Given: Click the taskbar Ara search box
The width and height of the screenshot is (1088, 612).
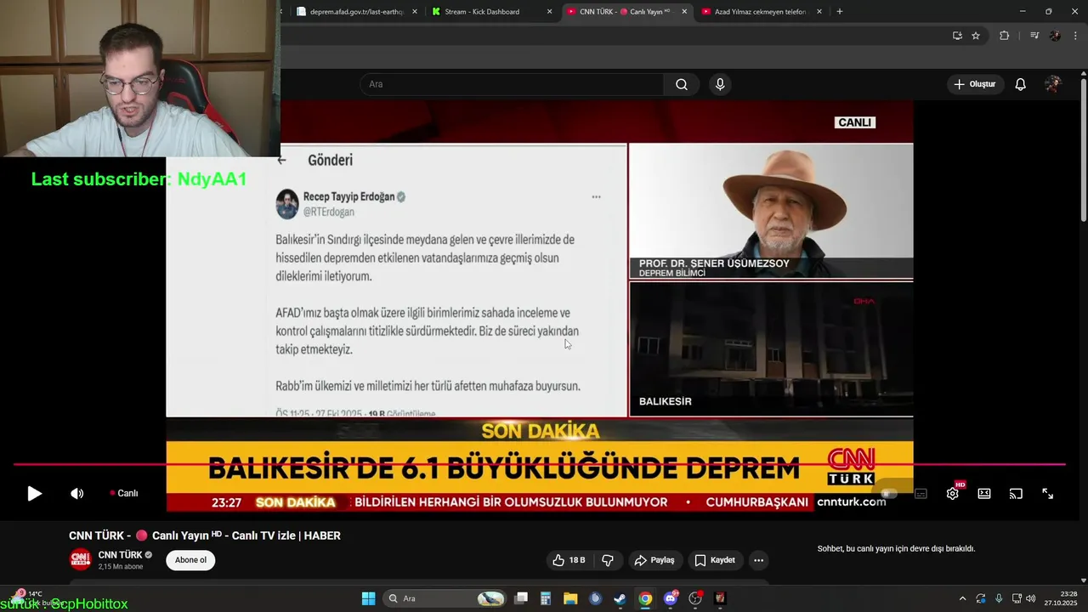Looking at the screenshot, I should point(445,598).
